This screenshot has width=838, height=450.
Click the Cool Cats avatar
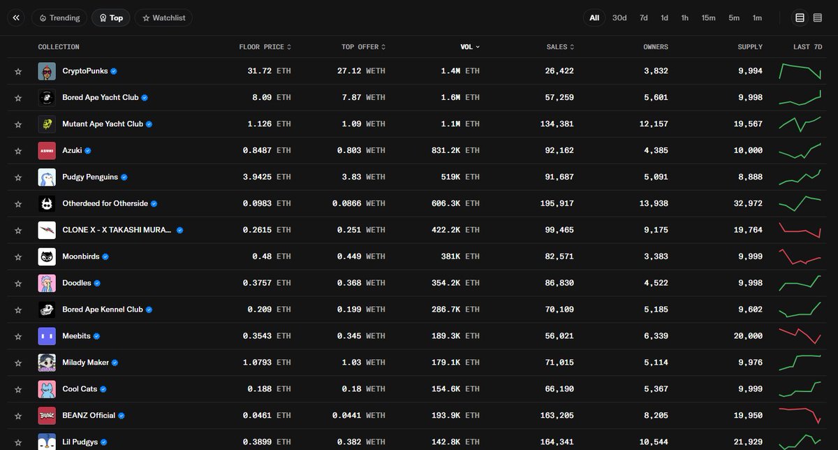(47, 389)
